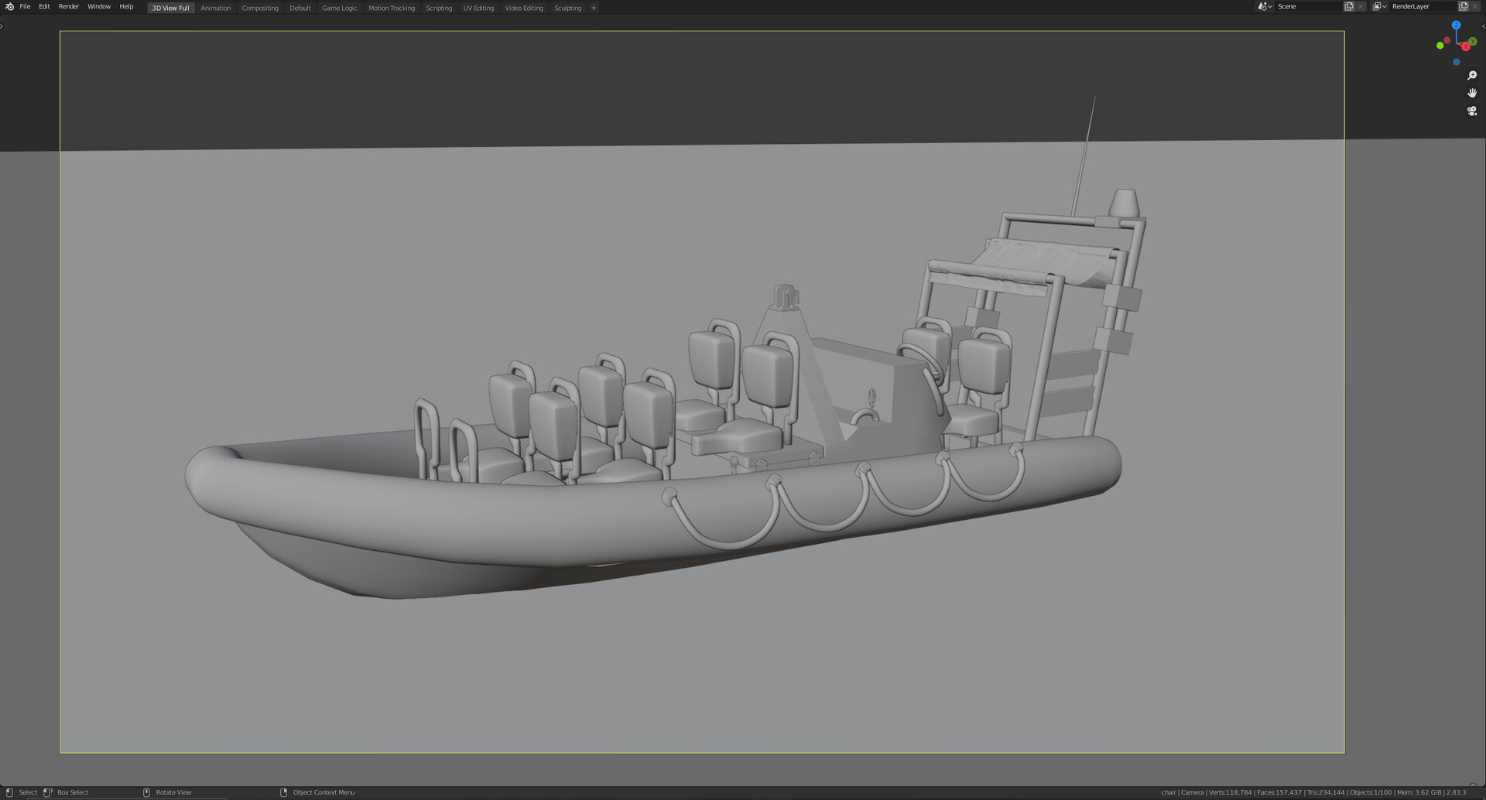This screenshot has width=1486, height=800.
Task: Click the red X axis gizmo handle
Action: pos(1465,47)
